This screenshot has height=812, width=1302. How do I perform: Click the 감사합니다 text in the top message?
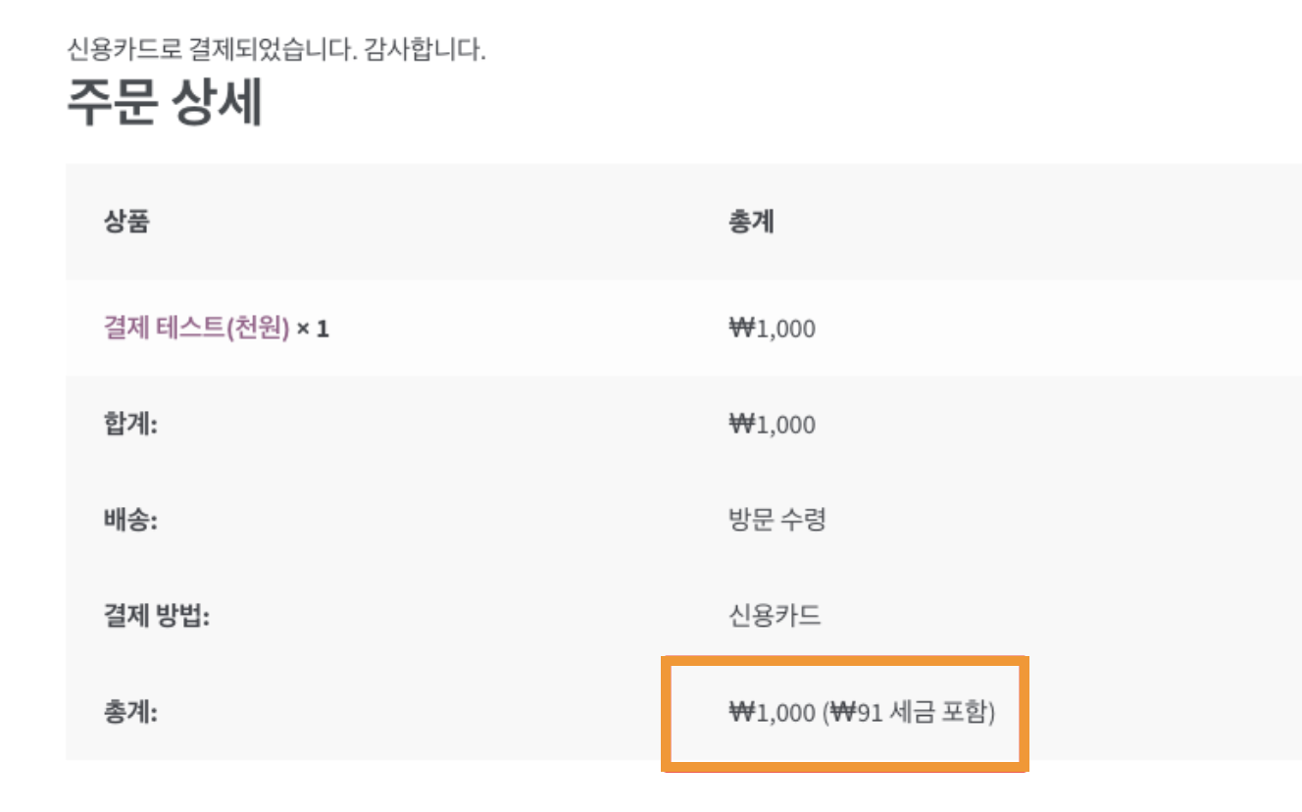click(x=426, y=50)
